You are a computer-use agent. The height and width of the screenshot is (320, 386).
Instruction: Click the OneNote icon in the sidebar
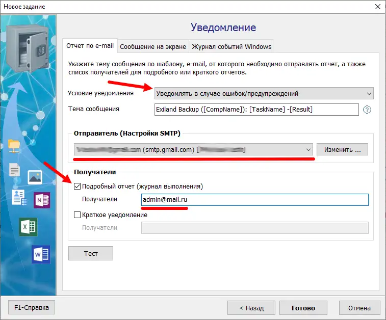click(41, 200)
